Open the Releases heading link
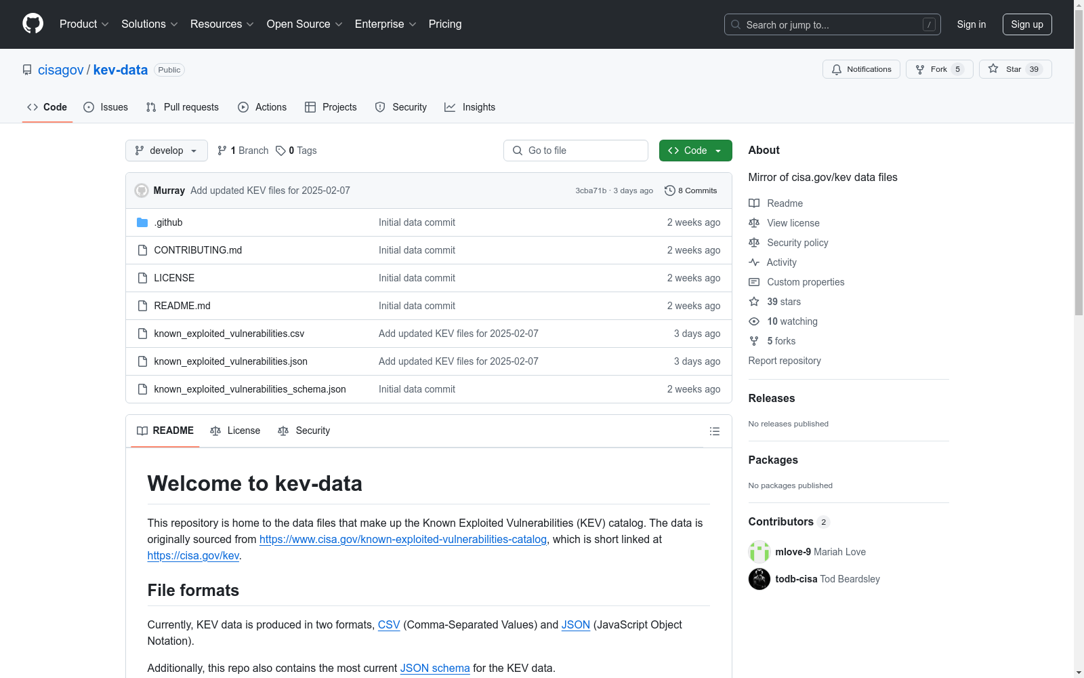This screenshot has width=1084, height=678. click(x=772, y=398)
